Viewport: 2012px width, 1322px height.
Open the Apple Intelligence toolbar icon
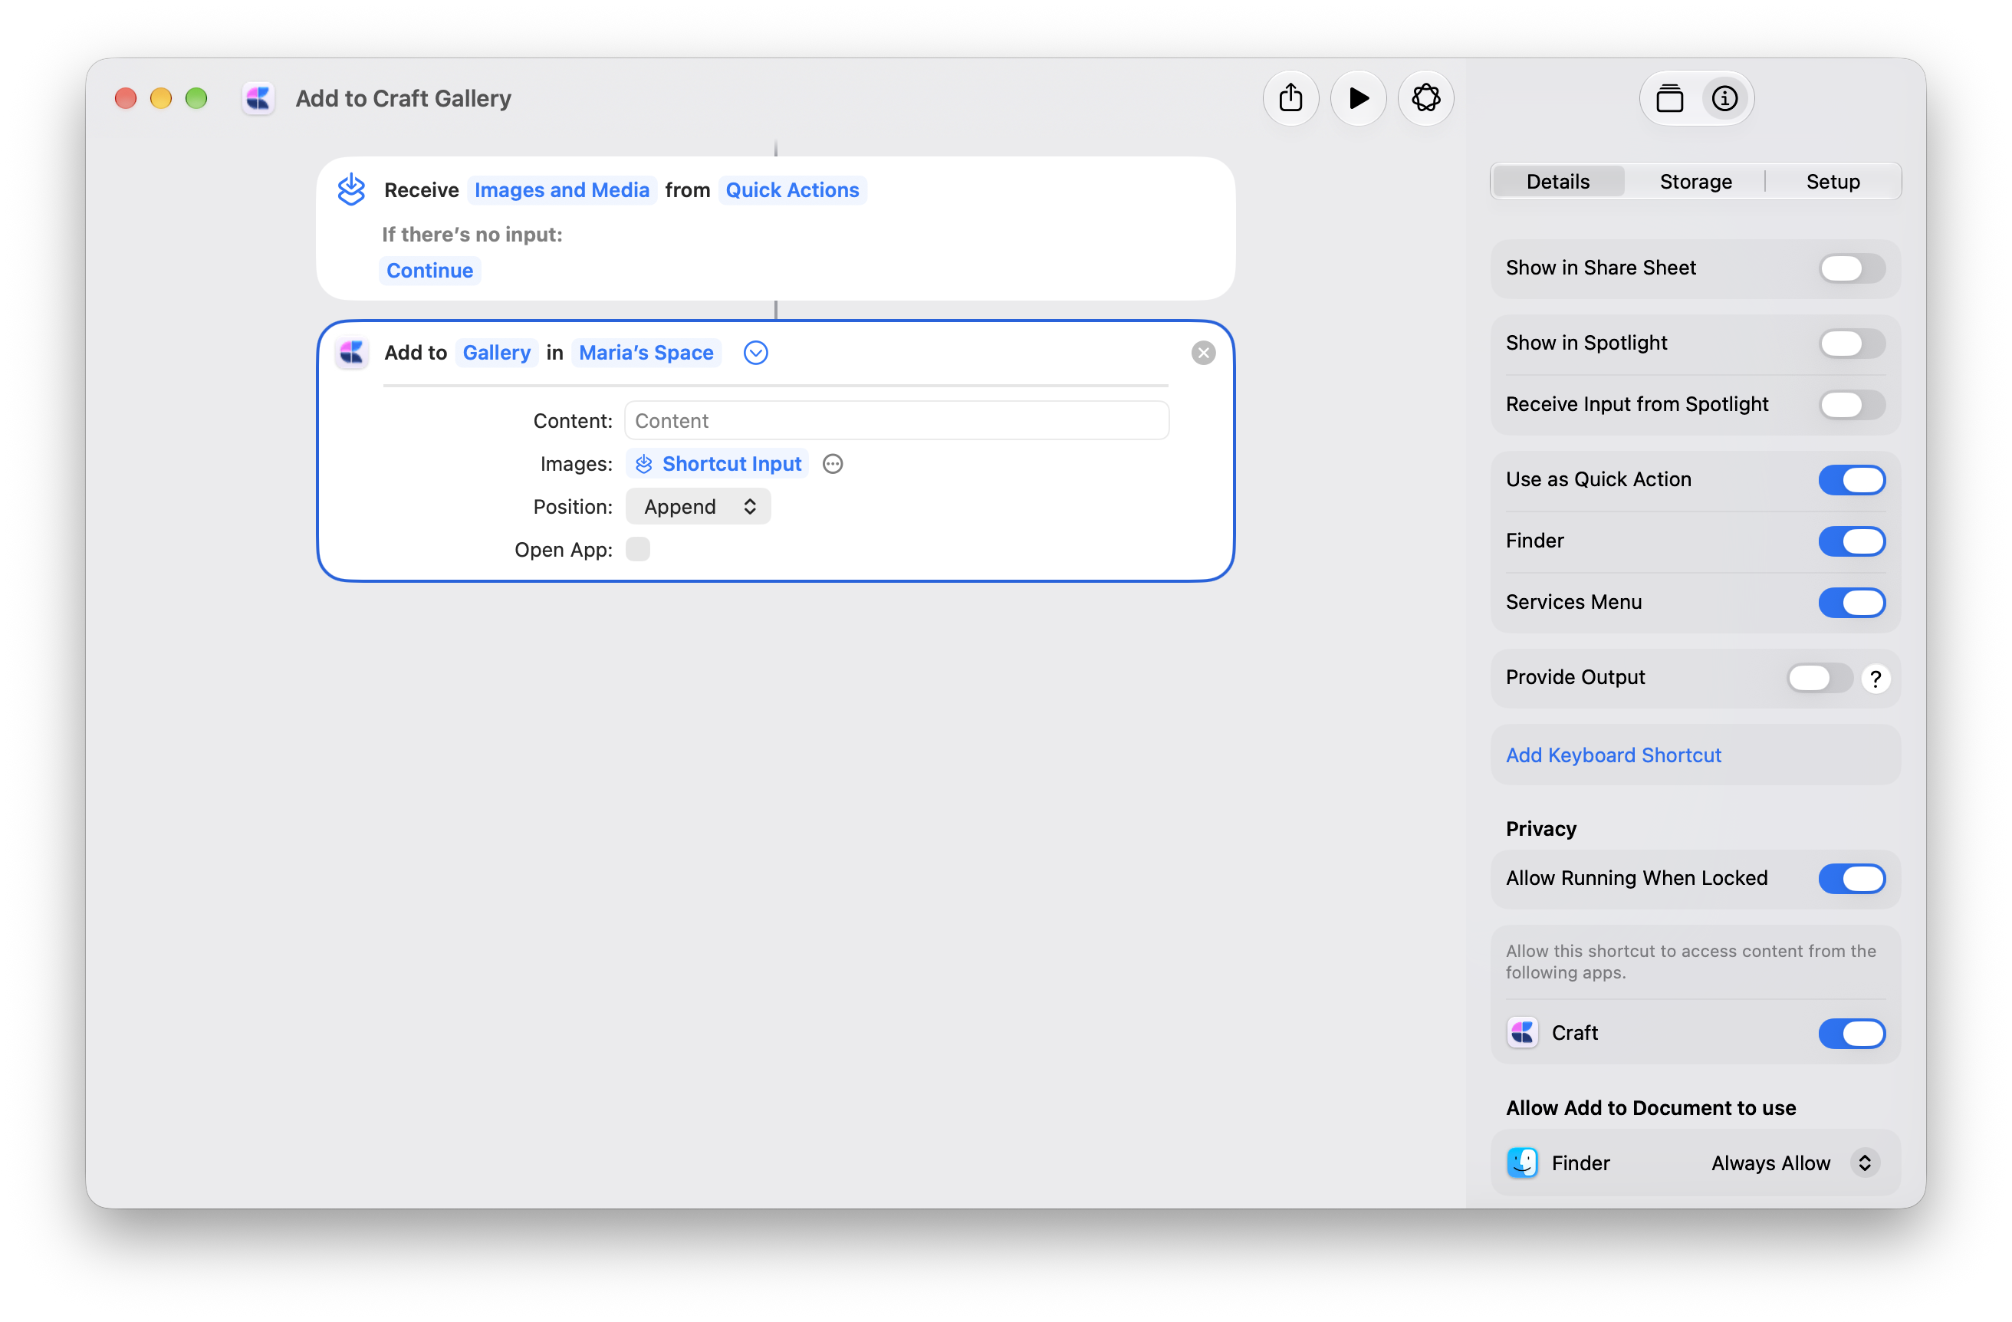click(1425, 98)
